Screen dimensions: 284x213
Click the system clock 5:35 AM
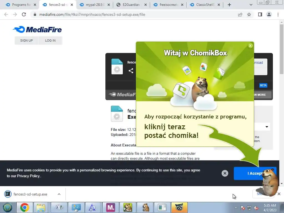click(x=270, y=206)
